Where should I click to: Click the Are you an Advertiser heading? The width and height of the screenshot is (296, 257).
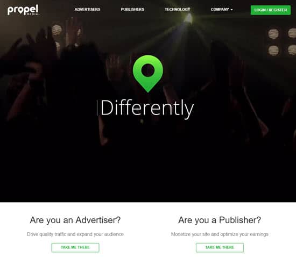(75, 220)
